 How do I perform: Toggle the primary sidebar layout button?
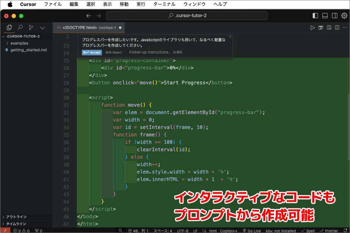315,16
